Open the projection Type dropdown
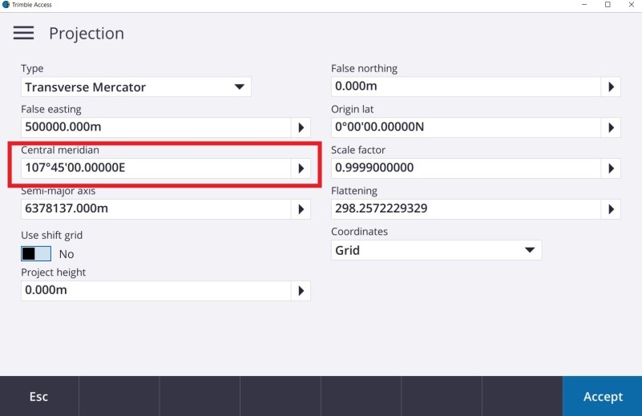 (x=135, y=87)
